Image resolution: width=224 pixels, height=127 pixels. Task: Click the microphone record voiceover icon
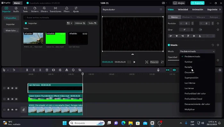(158, 70)
